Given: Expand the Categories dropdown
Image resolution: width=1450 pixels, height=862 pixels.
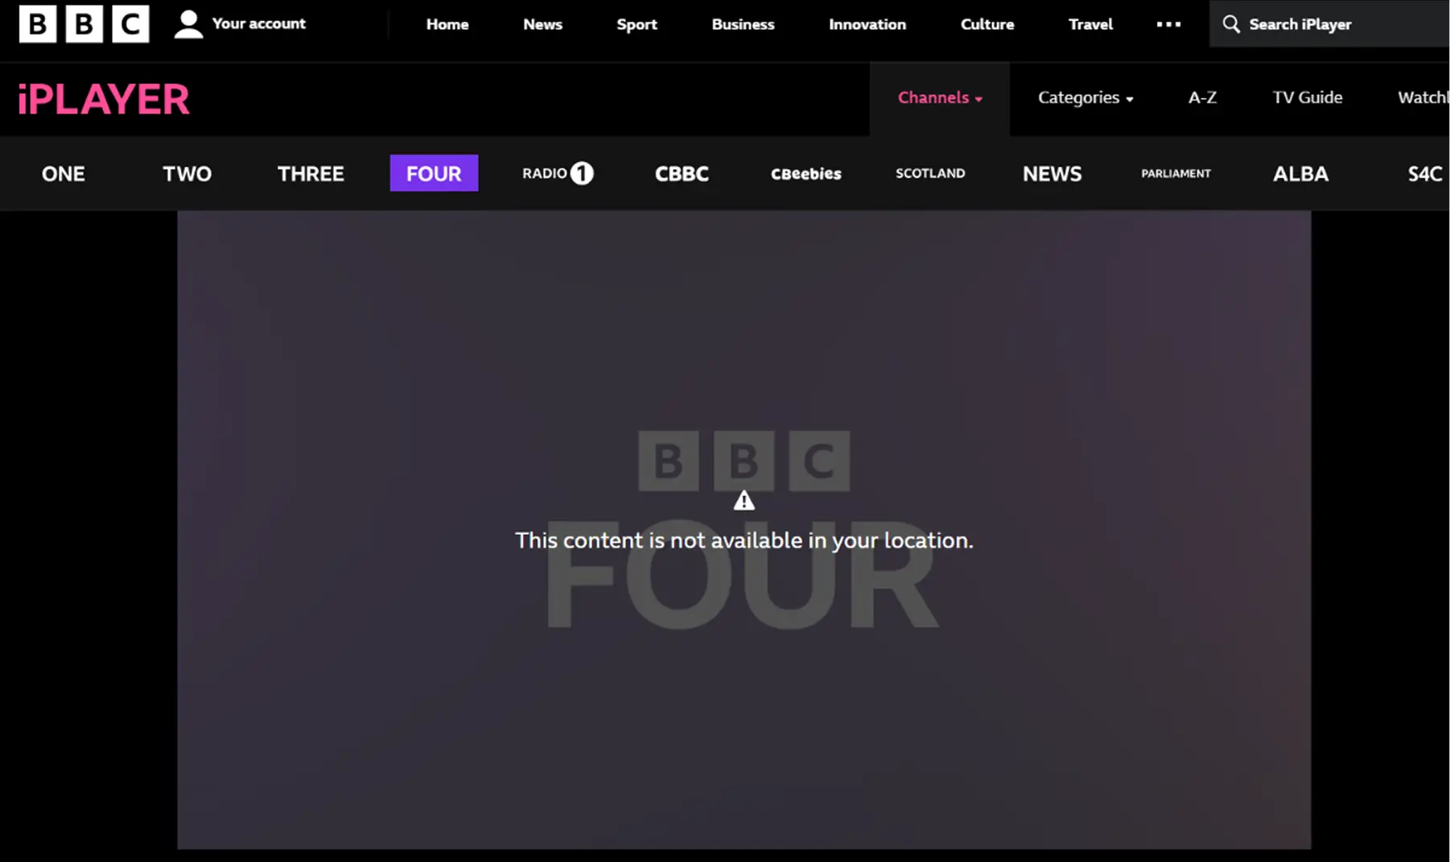Looking at the screenshot, I should pos(1085,97).
